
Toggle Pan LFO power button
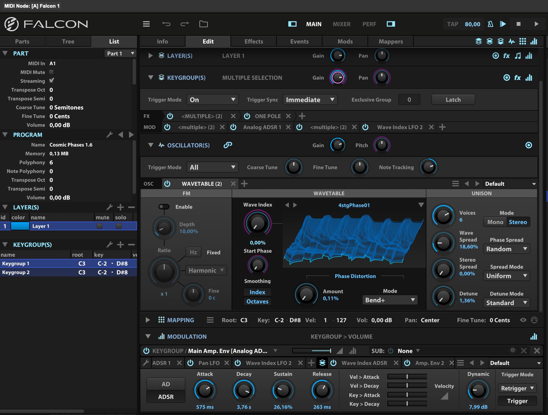190,363
